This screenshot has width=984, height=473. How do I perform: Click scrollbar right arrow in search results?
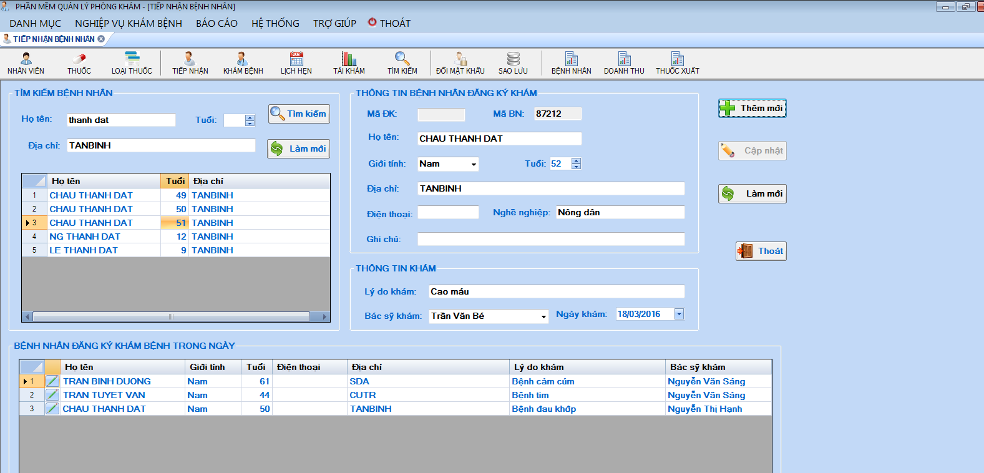pyautogui.click(x=324, y=317)
